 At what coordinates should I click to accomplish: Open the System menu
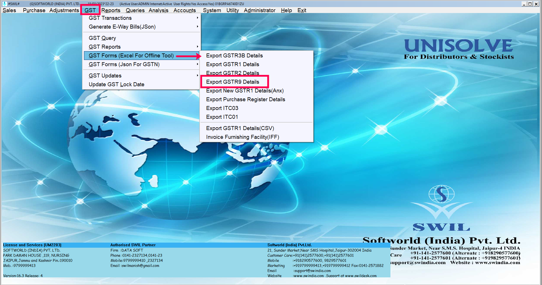pos(212,10)
